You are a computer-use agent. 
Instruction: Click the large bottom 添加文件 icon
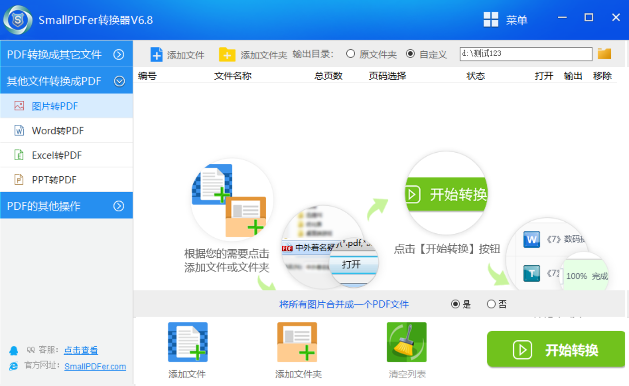188,342
